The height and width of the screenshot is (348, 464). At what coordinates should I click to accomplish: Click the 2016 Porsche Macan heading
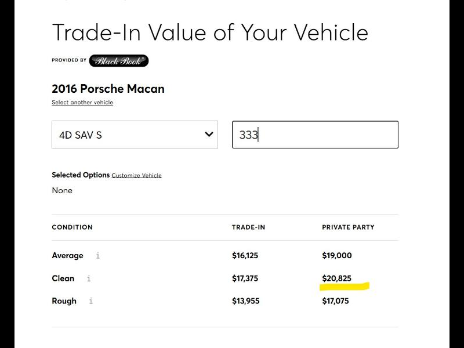pos(108,89)
